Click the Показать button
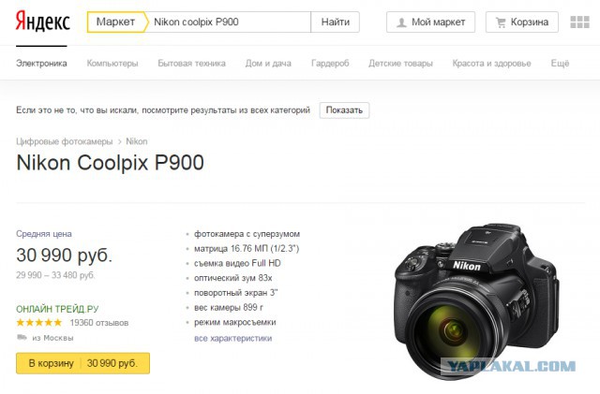The width and height of the screenshot is (600, 394). [344, 110]
